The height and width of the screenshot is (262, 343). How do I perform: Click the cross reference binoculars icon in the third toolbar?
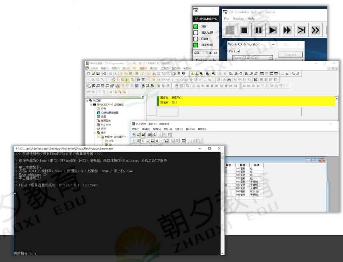pyautogui.click(x=118, y=86)
